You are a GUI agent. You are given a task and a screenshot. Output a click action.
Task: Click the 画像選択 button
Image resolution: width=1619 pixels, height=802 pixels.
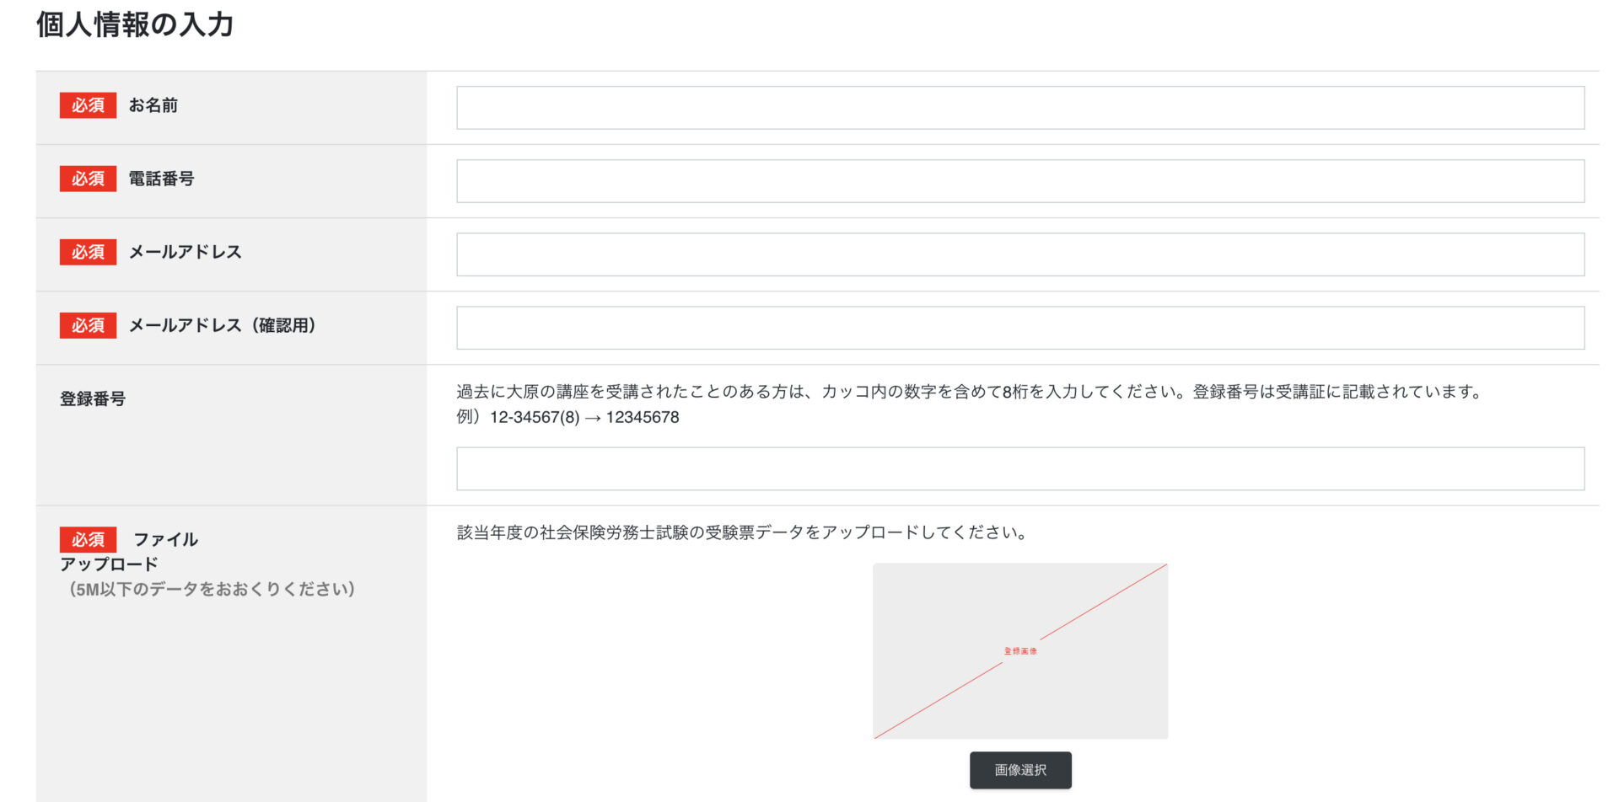[1020, 770]
